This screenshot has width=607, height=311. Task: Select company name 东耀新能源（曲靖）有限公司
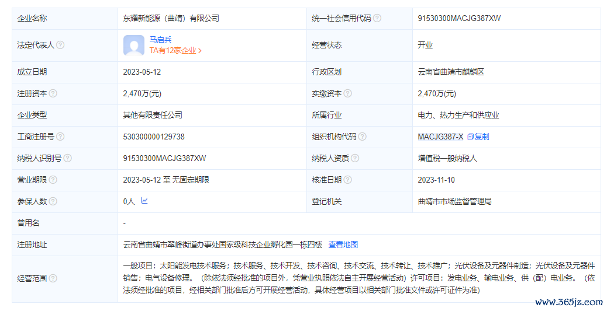[171, 18]
